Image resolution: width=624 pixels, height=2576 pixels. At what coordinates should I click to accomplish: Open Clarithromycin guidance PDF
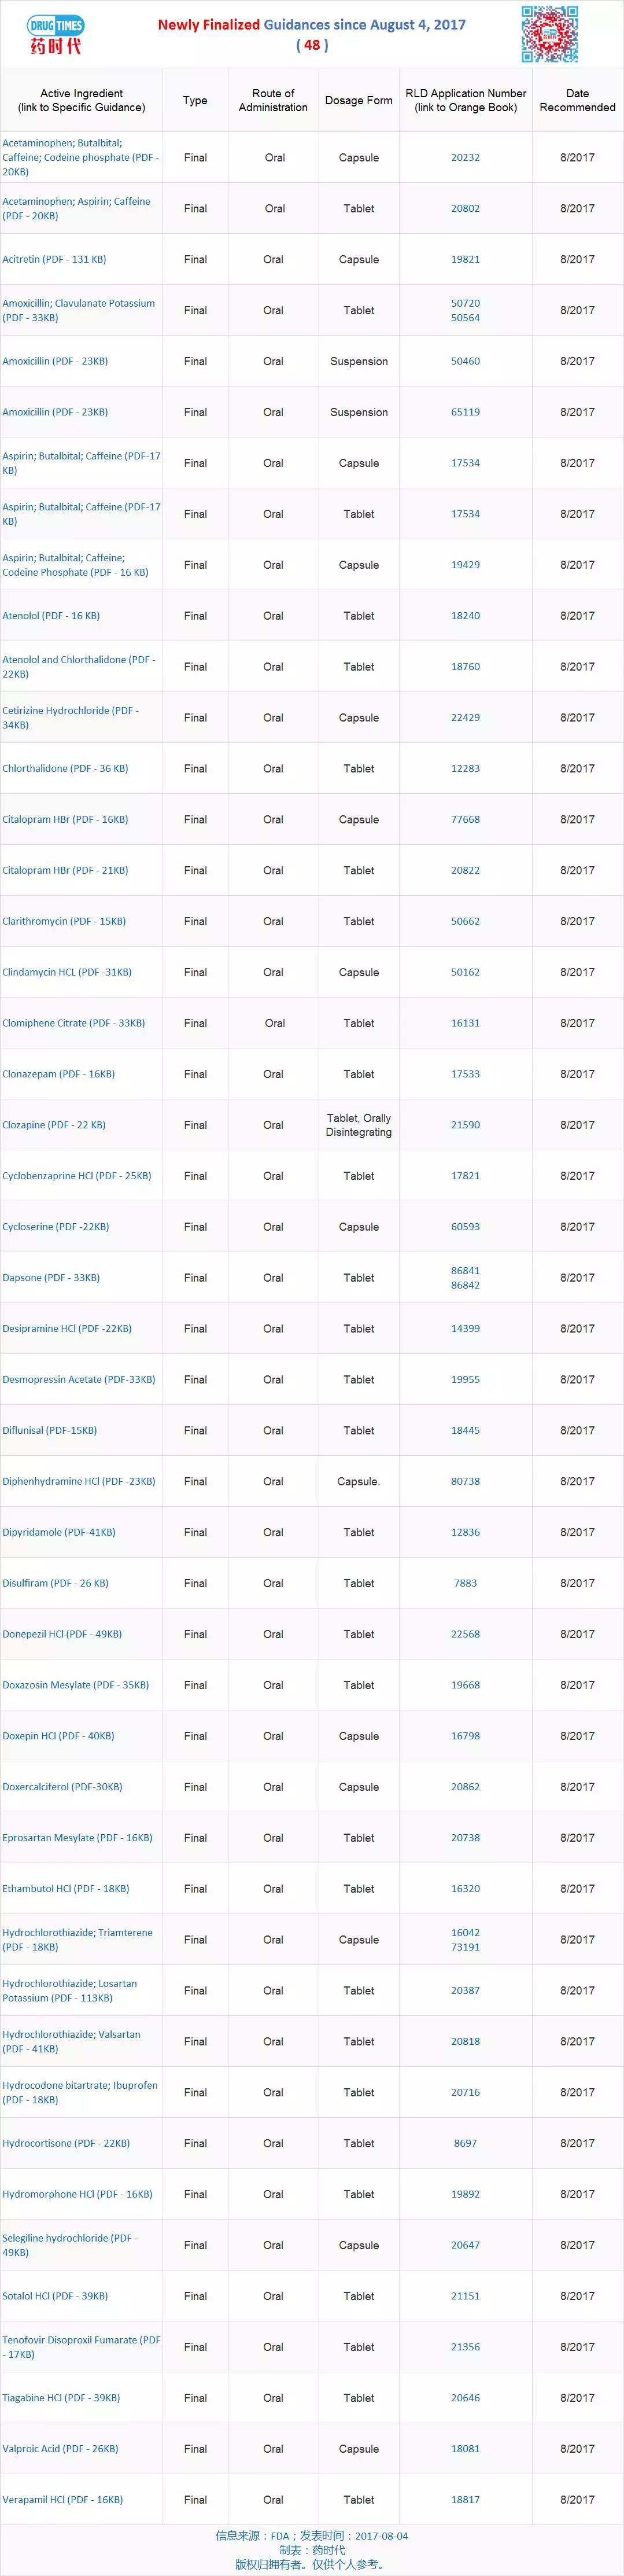coord(64,922)
